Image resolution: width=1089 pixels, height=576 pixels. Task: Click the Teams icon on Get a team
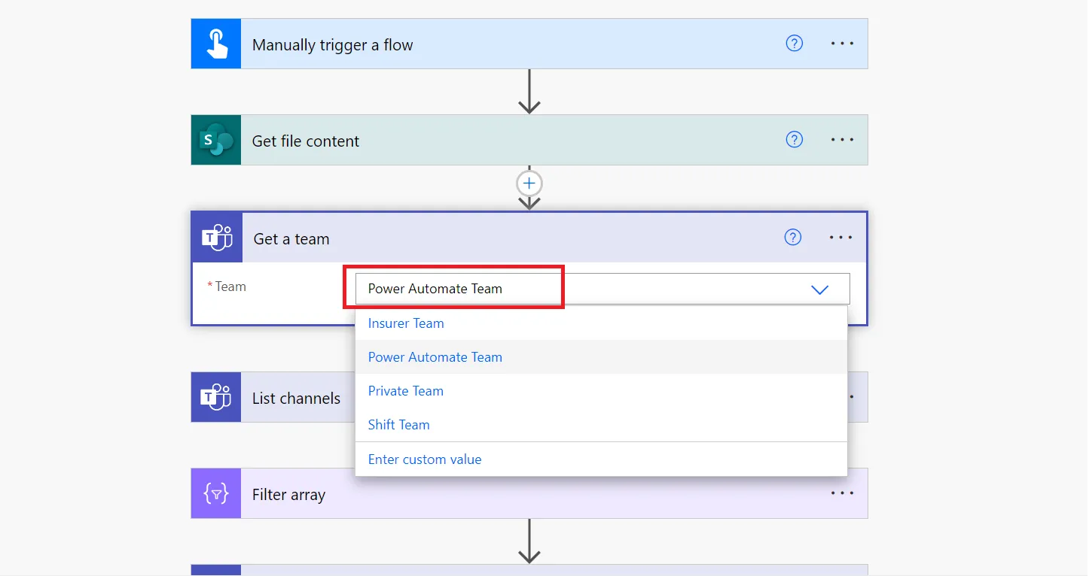pyautogui.click(x=218, y=238)
